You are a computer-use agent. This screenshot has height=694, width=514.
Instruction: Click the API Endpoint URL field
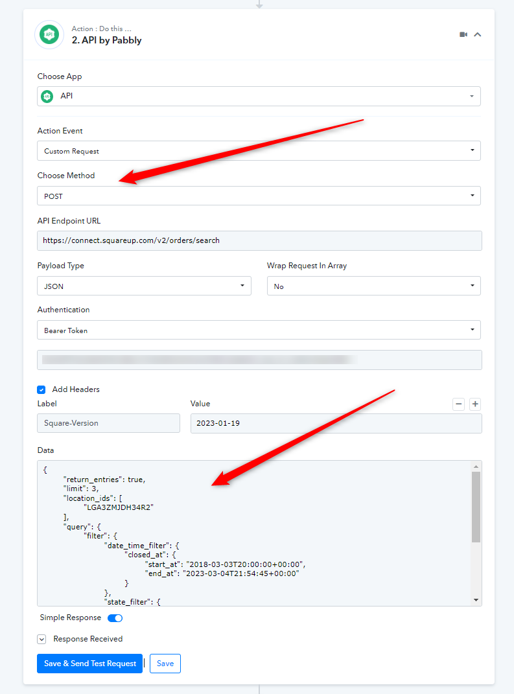tap(259, 241)
